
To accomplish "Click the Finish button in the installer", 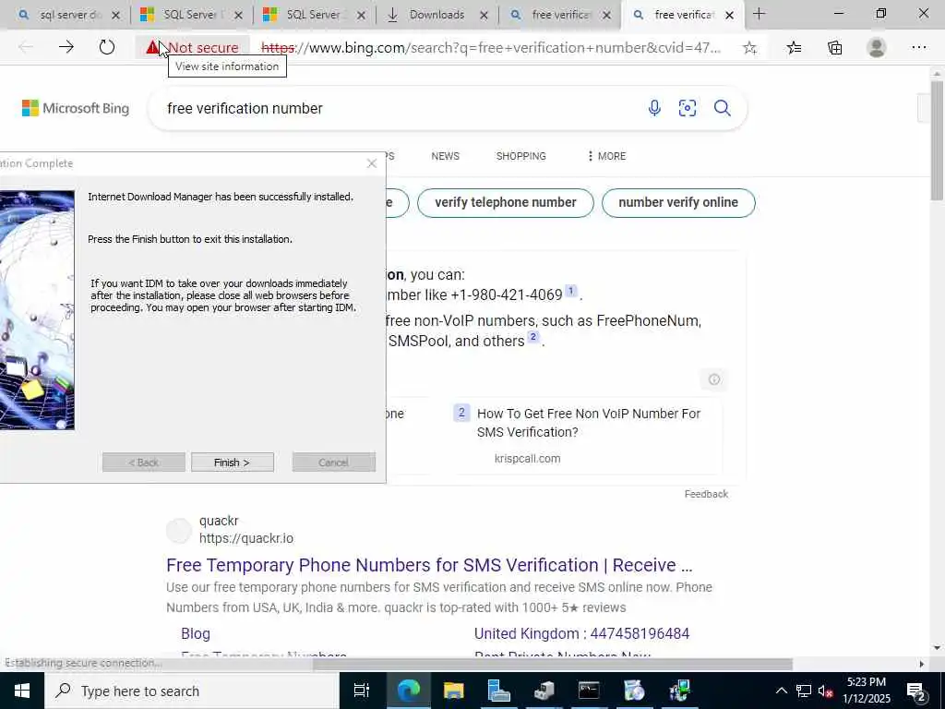I will tap(232, 463).
